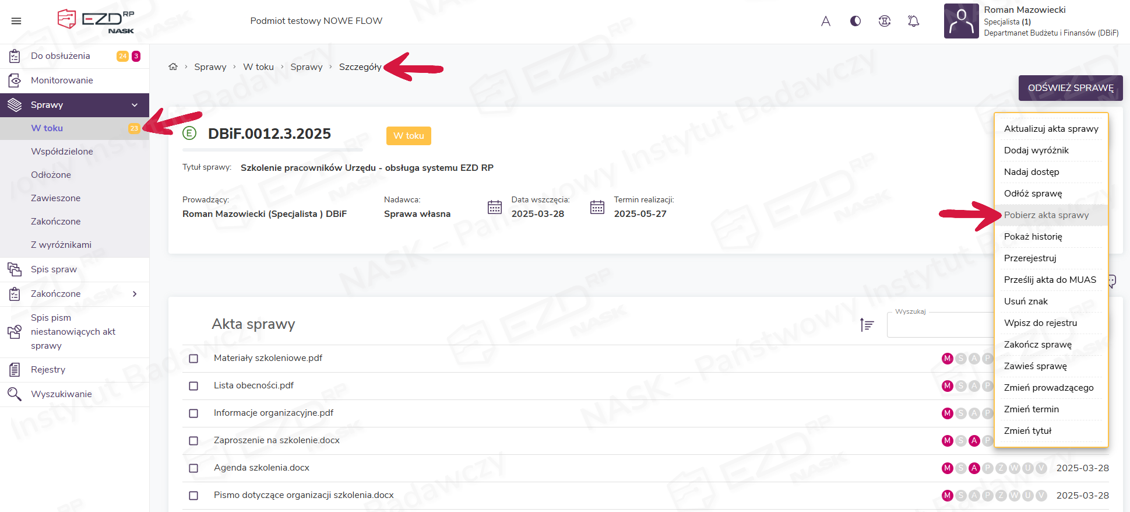
Task: Open the hamburger menu icon
Action: [16, 21]
